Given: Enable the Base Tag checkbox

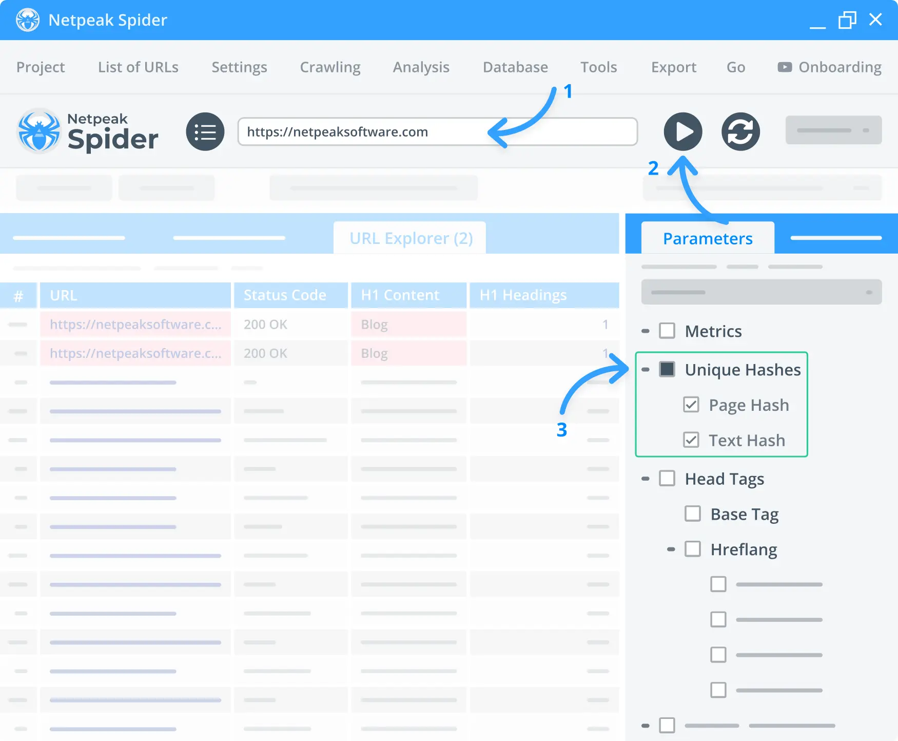Looking at the screenshot, I should pyautogui.click(x=693, y=514).
